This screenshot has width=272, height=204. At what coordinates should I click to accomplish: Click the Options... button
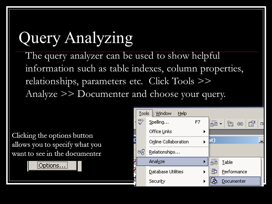pos(52,166)
